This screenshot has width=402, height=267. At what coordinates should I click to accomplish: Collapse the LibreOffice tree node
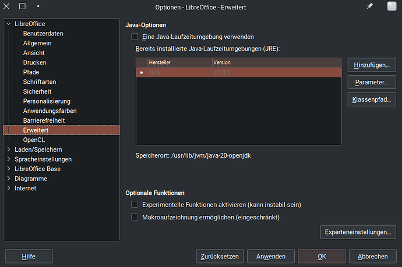(9, 24)
